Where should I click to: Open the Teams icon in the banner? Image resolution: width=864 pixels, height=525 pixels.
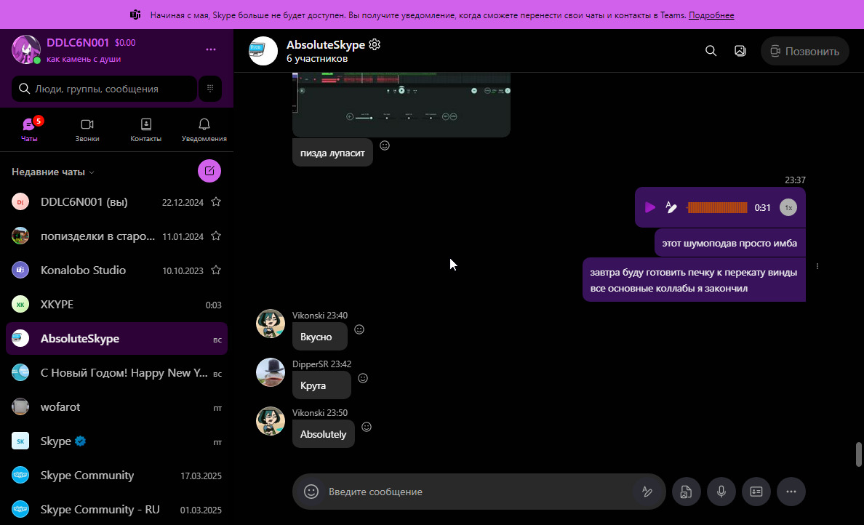(135, 15)
